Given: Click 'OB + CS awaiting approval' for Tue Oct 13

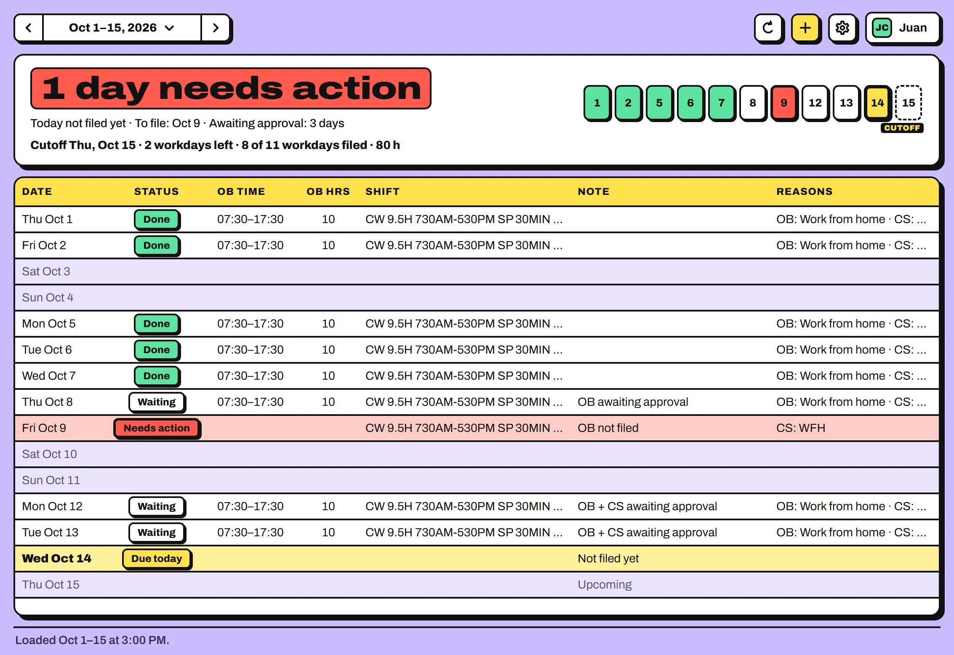Looking at the screenshot, I should click(x=647, y=533).
